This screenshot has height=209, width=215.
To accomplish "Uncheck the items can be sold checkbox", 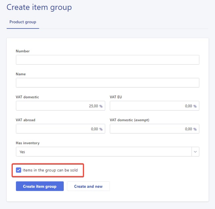I will [19, 170].
